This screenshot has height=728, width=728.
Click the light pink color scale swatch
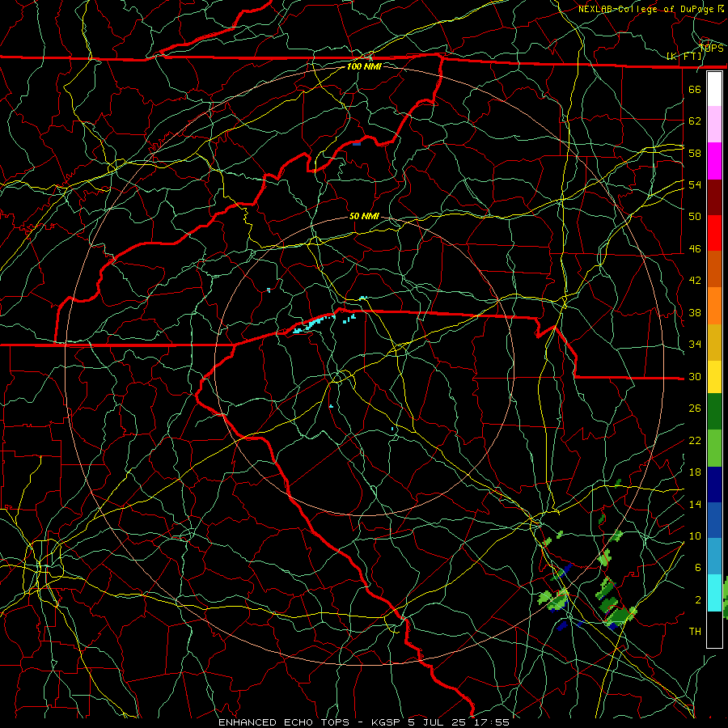[x=714, y=125]
